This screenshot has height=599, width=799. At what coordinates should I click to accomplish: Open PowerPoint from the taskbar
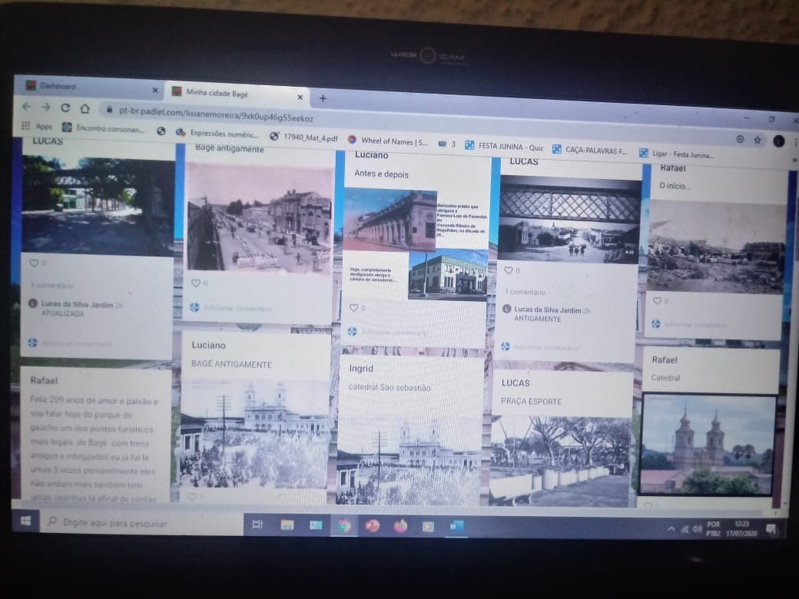(373, 526)
